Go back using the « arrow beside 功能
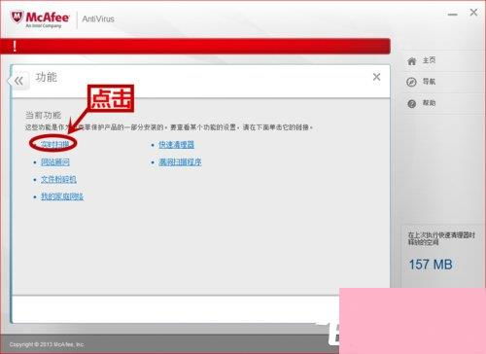Screen dimensions: 486x354 click(x=18, y=81)
